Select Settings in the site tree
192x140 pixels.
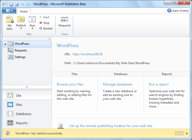20,57
